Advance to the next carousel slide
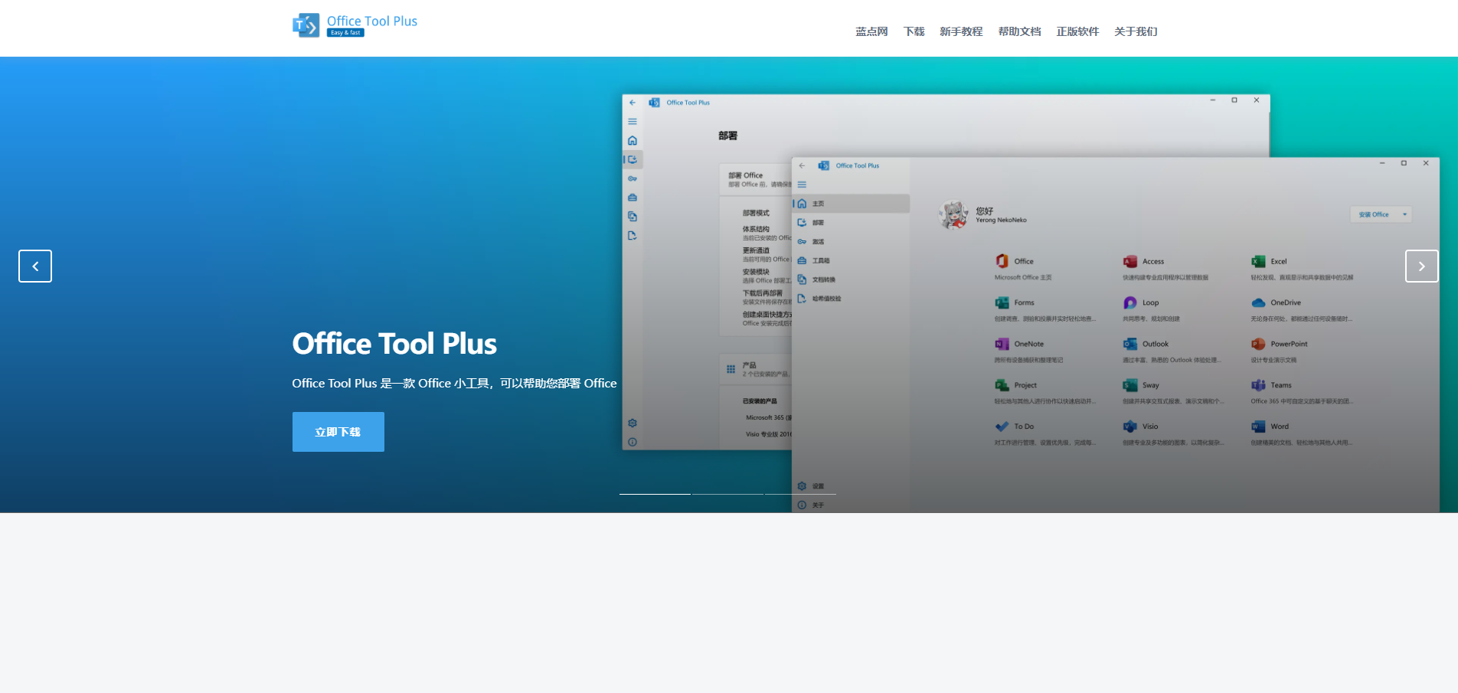 click(1422, 266)
